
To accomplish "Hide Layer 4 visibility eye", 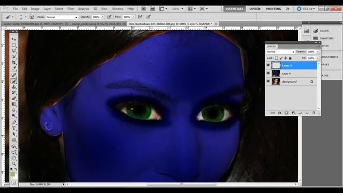I will (x=268, y=73).
